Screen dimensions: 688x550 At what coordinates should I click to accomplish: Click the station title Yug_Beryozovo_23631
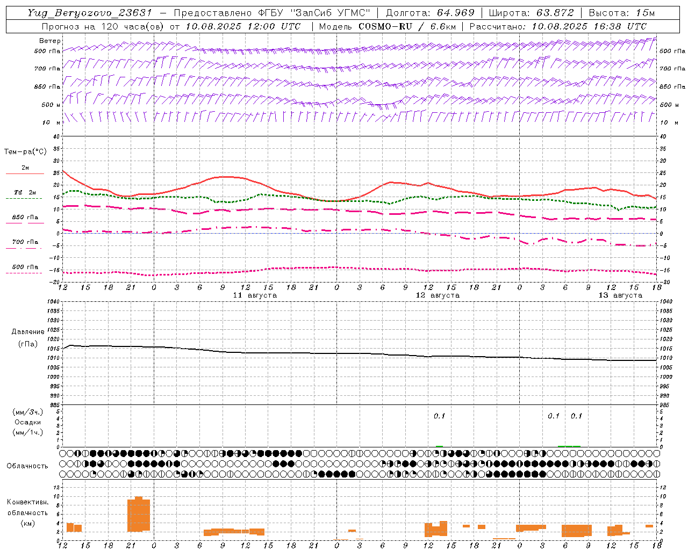coord(90,13)
